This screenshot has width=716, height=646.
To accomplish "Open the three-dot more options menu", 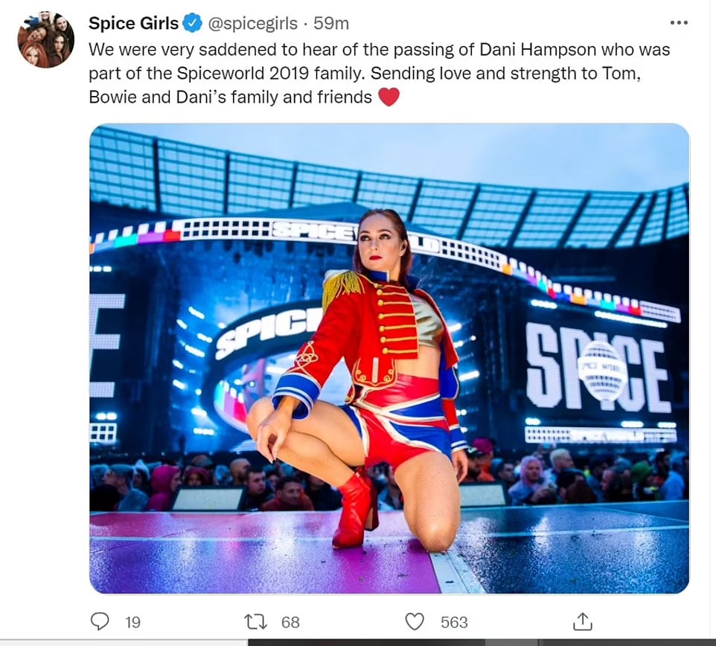I will 679,23.
